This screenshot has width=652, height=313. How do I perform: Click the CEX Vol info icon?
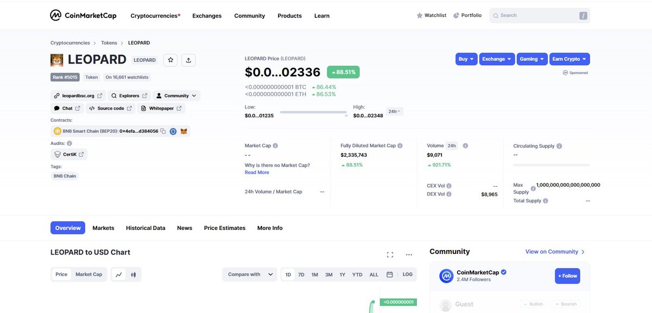tap(449, 186)
